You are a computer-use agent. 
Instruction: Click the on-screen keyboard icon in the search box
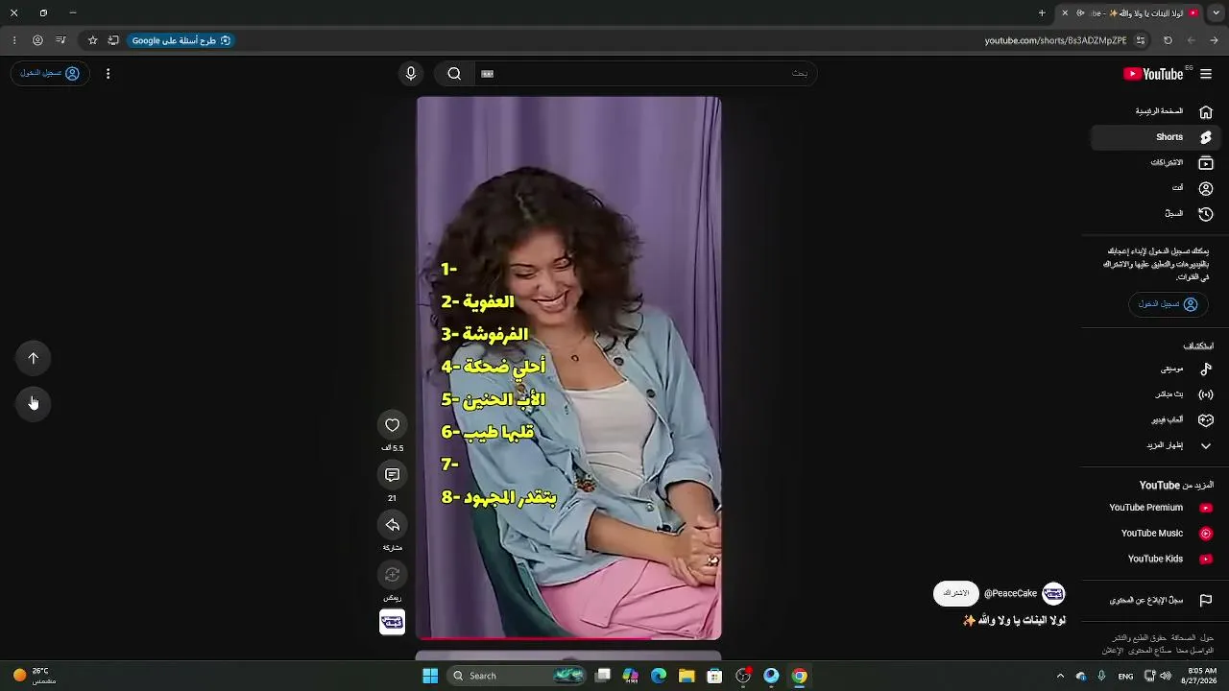click(487, 74)
